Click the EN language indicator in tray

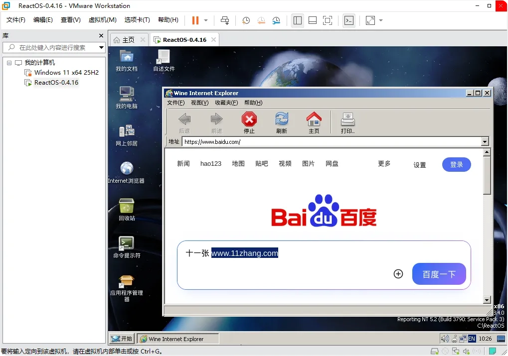[472, 339]
